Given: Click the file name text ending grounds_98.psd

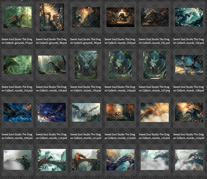Looking at the screenshot, I should click(51, 41).
